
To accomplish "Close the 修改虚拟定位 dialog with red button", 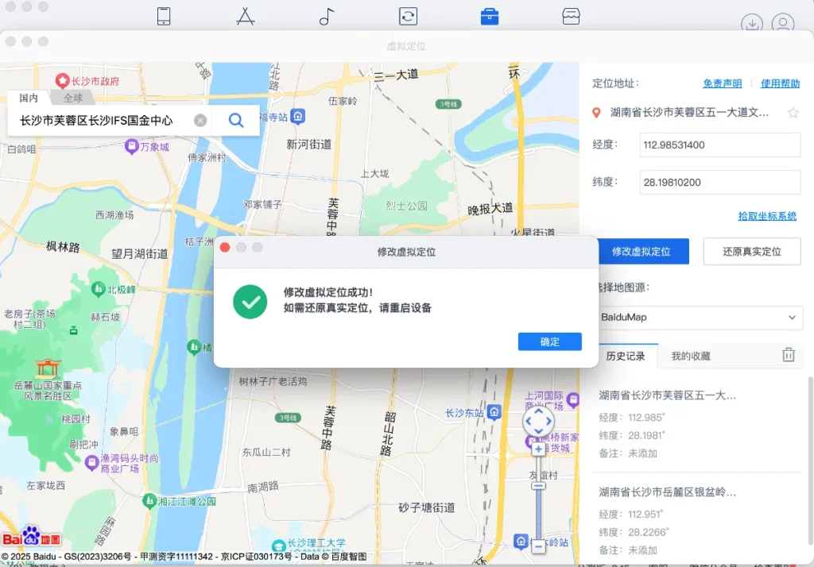I will click(225, 248).
